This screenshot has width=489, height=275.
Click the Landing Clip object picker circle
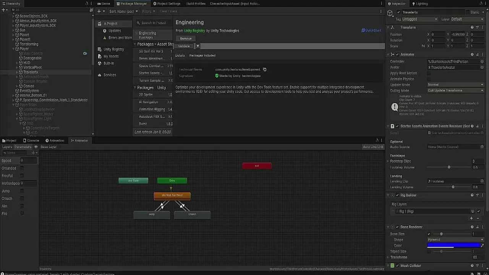click(x=482, y=181)
